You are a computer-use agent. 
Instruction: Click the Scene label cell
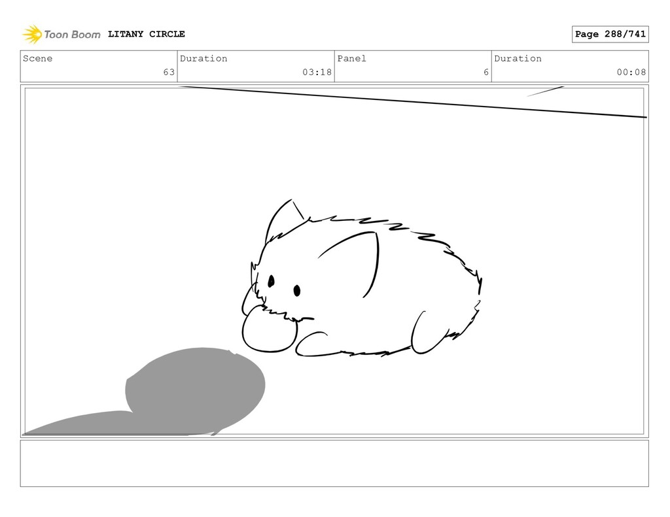tap(99, 66)
